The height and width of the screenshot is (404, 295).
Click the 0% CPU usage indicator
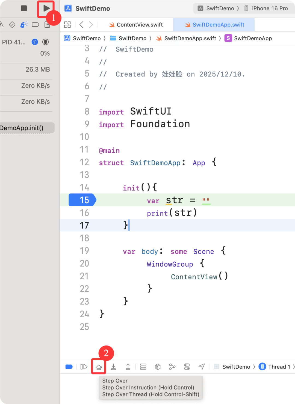click(45, 53)
